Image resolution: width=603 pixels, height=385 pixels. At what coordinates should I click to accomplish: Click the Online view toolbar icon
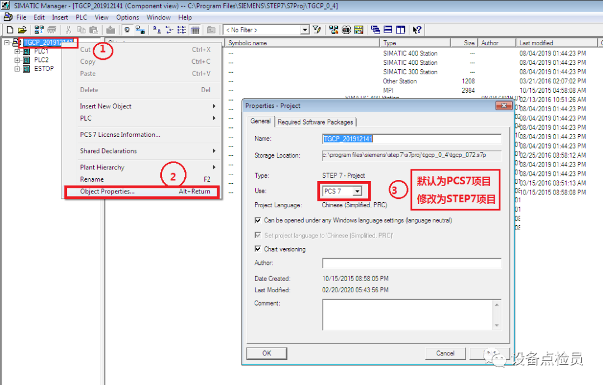140,30
